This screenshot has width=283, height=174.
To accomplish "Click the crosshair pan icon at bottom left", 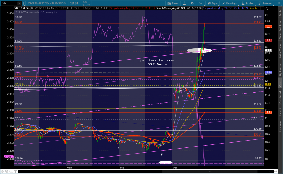I will click(2, 172).
